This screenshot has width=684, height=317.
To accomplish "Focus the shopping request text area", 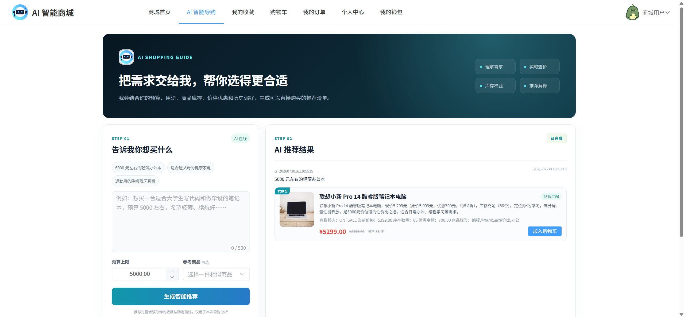I will 181,222.
